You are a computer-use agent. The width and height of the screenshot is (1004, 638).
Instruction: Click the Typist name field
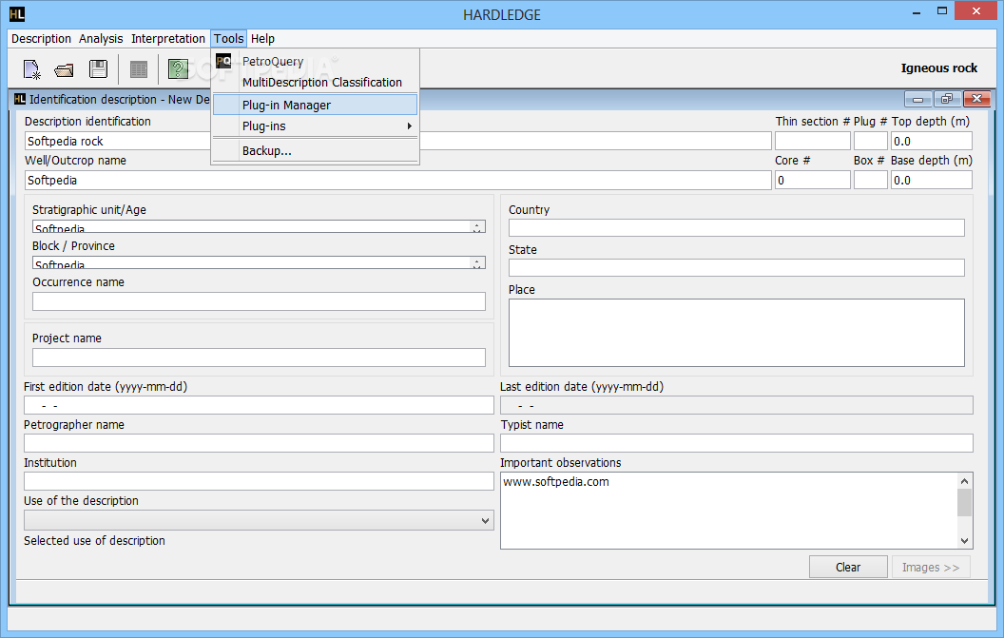click(x=736, y=443)
